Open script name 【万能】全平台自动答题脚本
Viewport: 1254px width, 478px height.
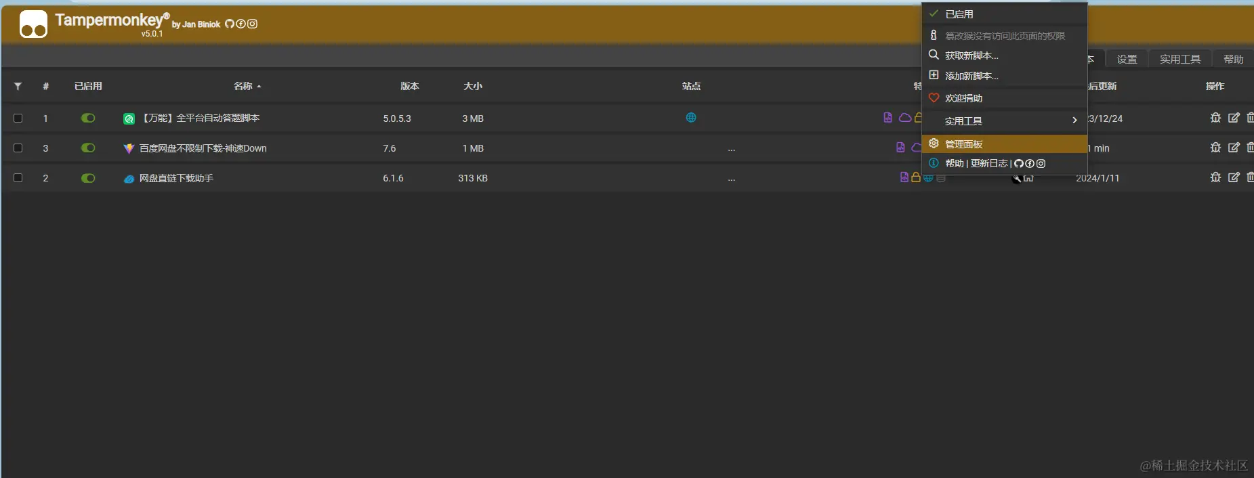[x=200, y=118]
